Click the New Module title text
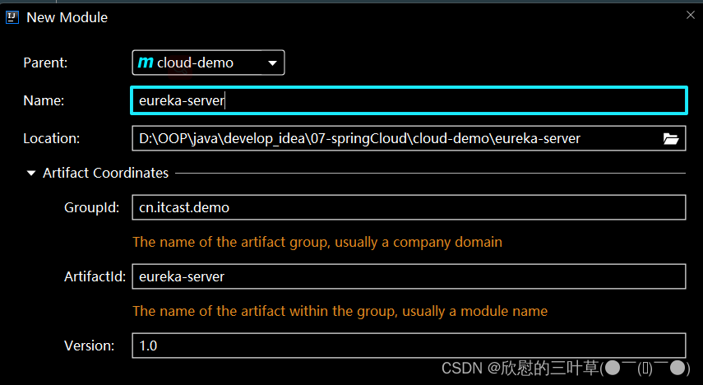Viewport: 703px width, 385px height. [x=67, y=17]
